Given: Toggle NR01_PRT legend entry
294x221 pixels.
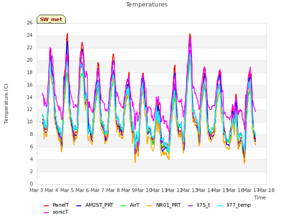Looking at the screenshot, I should pyautogui.click(x=164, y=205).
